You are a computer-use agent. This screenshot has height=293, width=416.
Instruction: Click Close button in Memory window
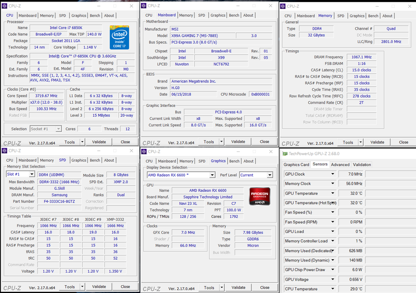pyautogui.click(x=404, y=142)
